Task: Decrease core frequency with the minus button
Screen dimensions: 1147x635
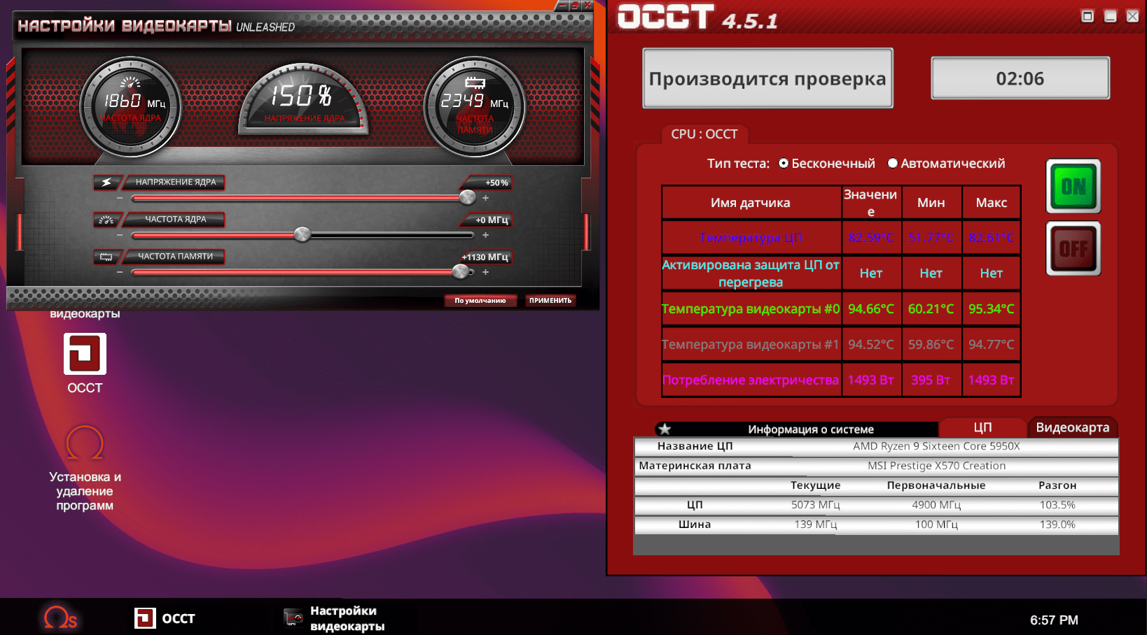Action: click(120, 235)
